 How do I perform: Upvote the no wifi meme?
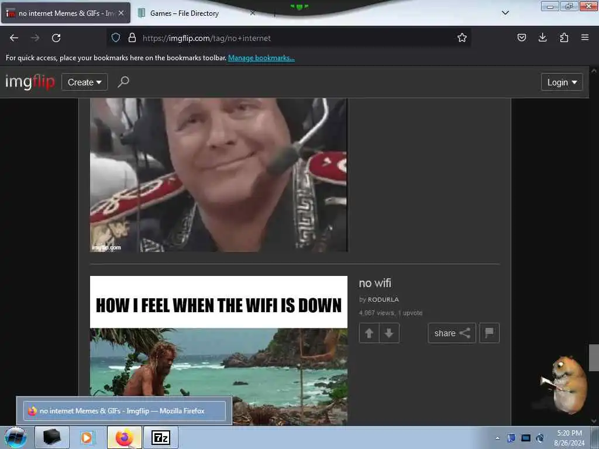[x=369, y=333]
